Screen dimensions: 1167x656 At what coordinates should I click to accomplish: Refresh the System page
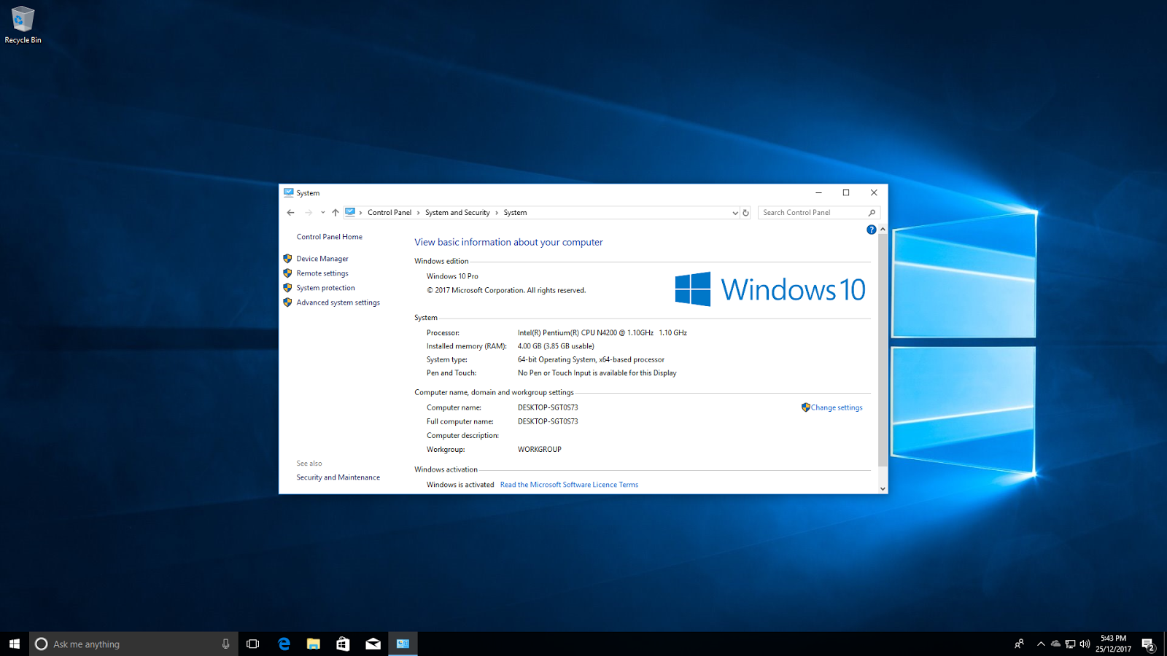click(745, 213)
